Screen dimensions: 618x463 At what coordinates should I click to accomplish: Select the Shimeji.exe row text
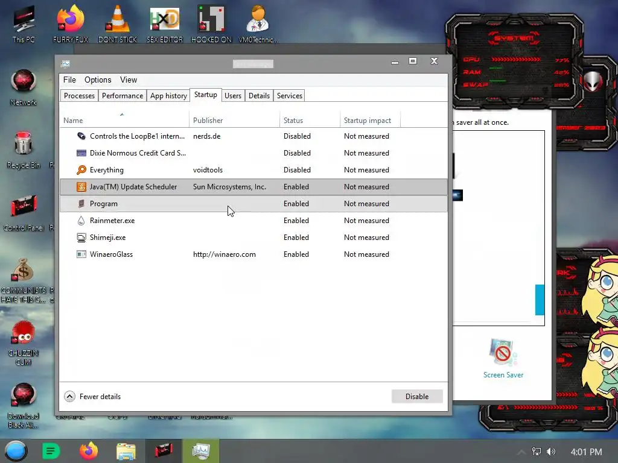(107, 238)
